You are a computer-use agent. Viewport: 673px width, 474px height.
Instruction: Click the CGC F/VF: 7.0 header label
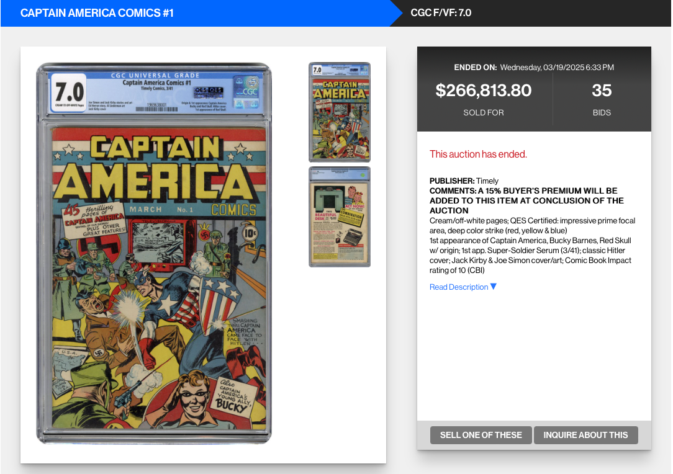pos(441,13)
